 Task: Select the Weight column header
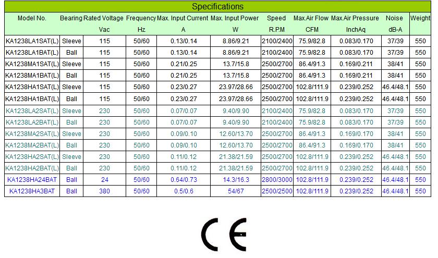420,18
